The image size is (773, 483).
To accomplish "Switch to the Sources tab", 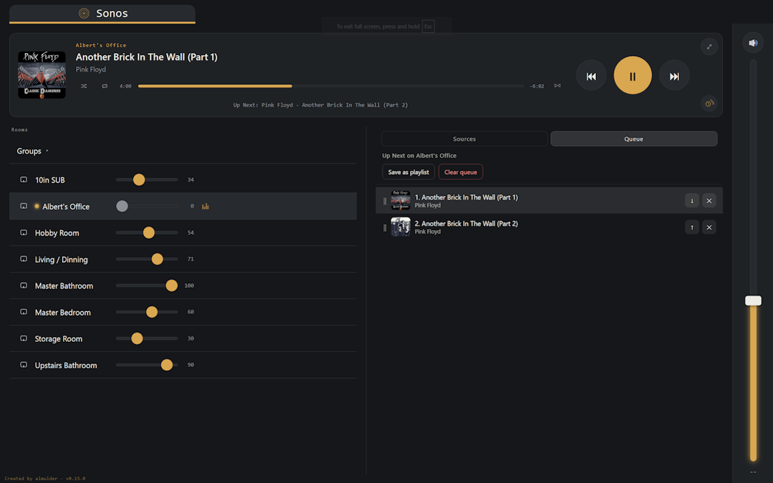I will (x=464, y=139).
